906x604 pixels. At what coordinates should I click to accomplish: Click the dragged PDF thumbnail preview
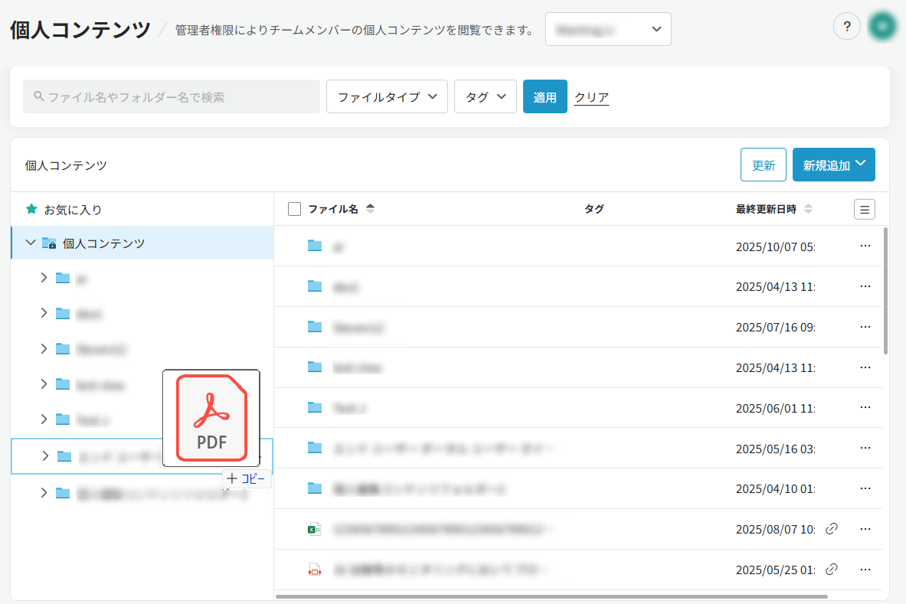point(211,418)
